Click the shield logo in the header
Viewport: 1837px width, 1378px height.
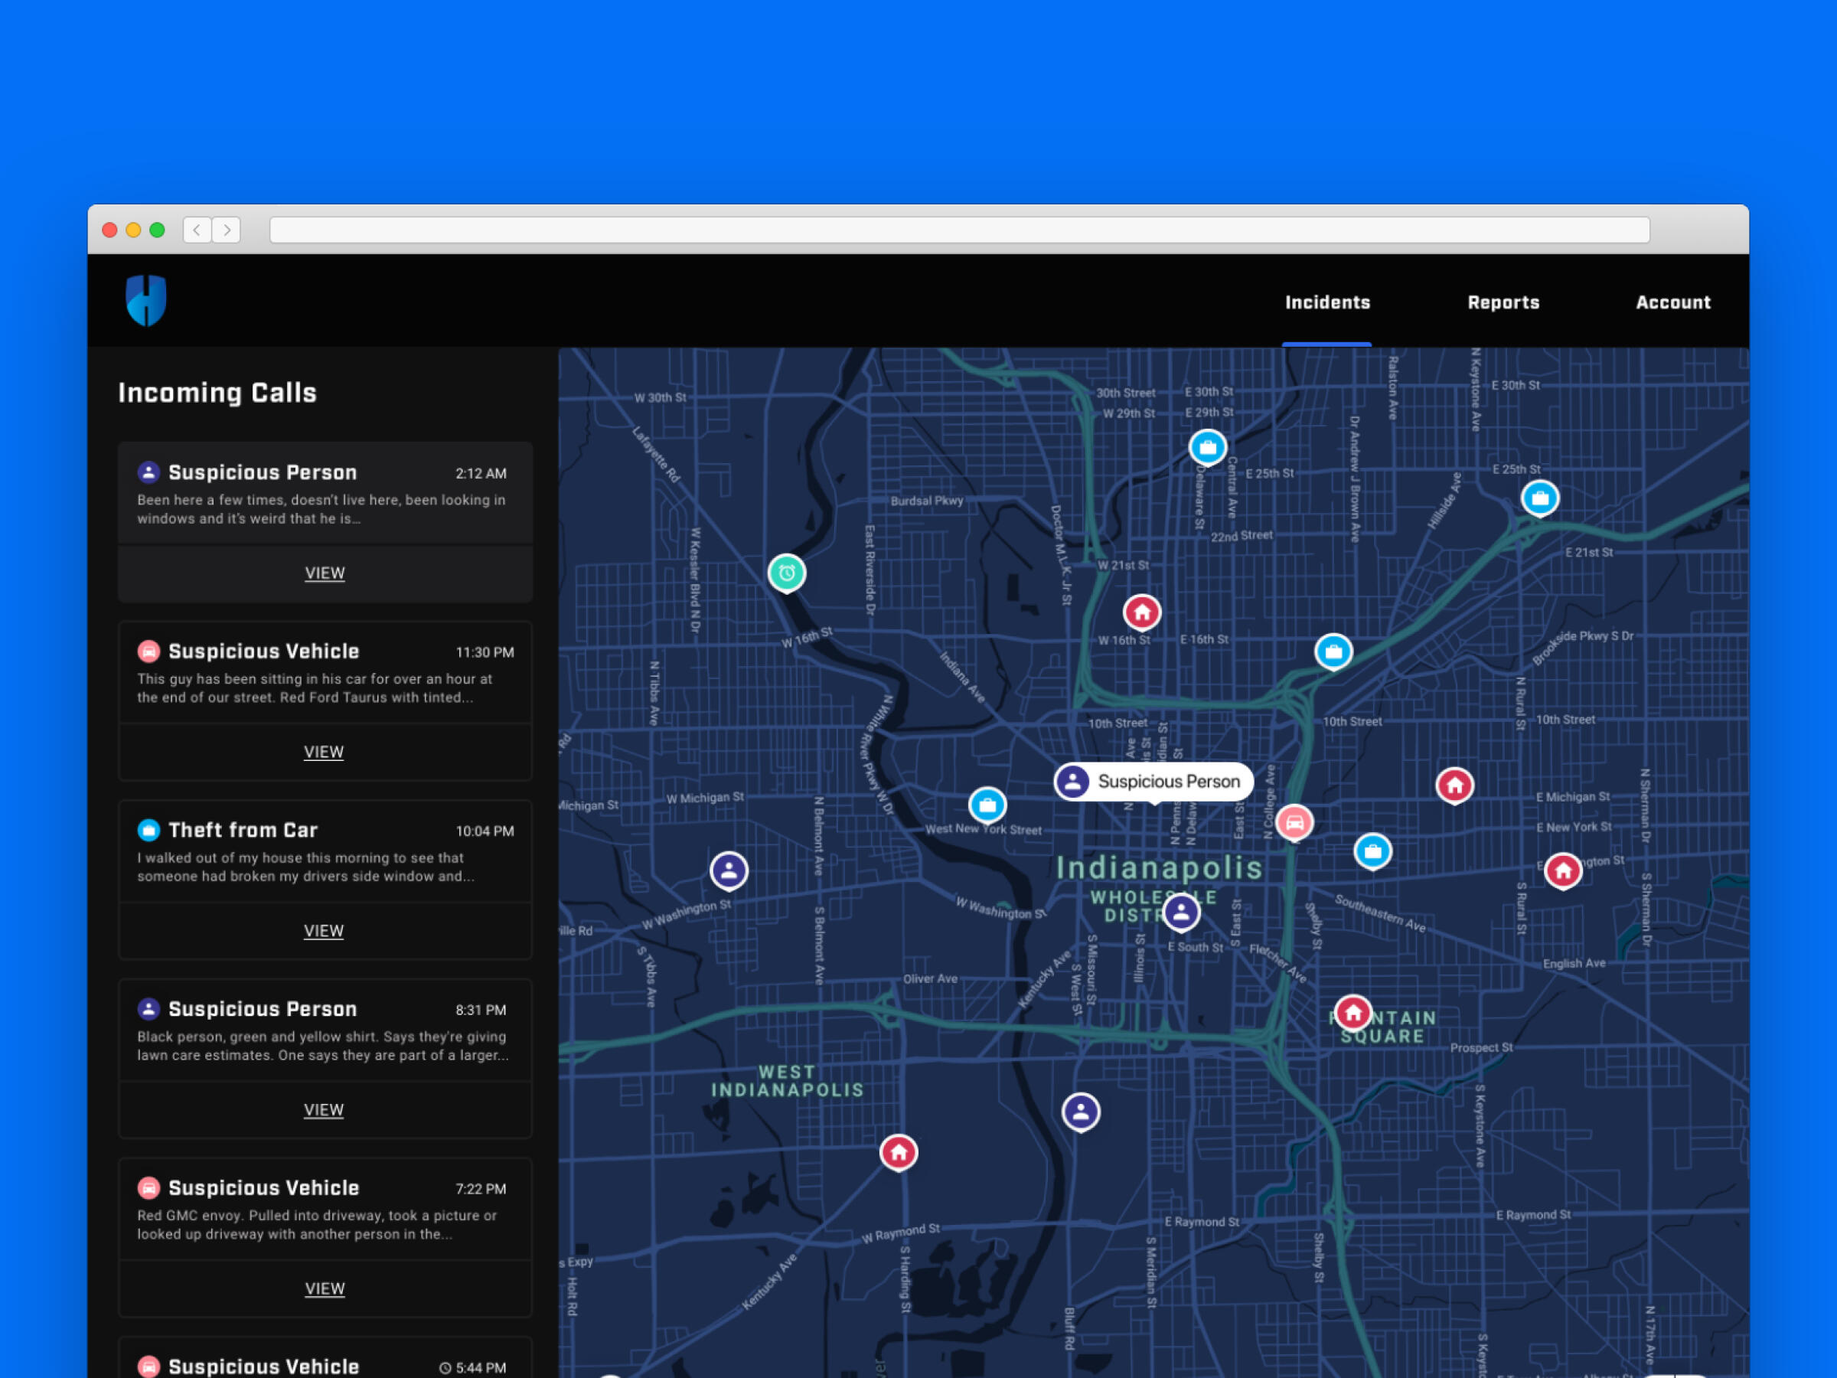point(146,301)
